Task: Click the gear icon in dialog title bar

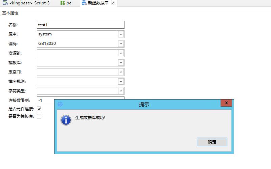Action: pyautogui.click(x=60, y=104)
